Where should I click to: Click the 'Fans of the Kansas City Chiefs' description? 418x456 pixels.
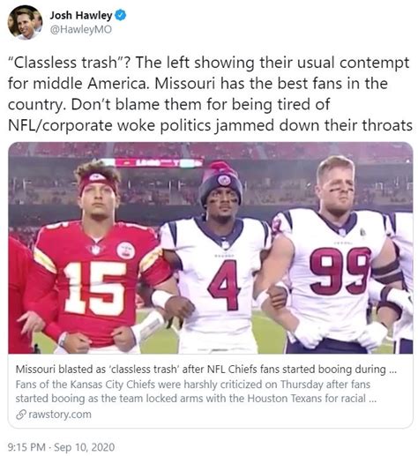click(x=196, y=392)
